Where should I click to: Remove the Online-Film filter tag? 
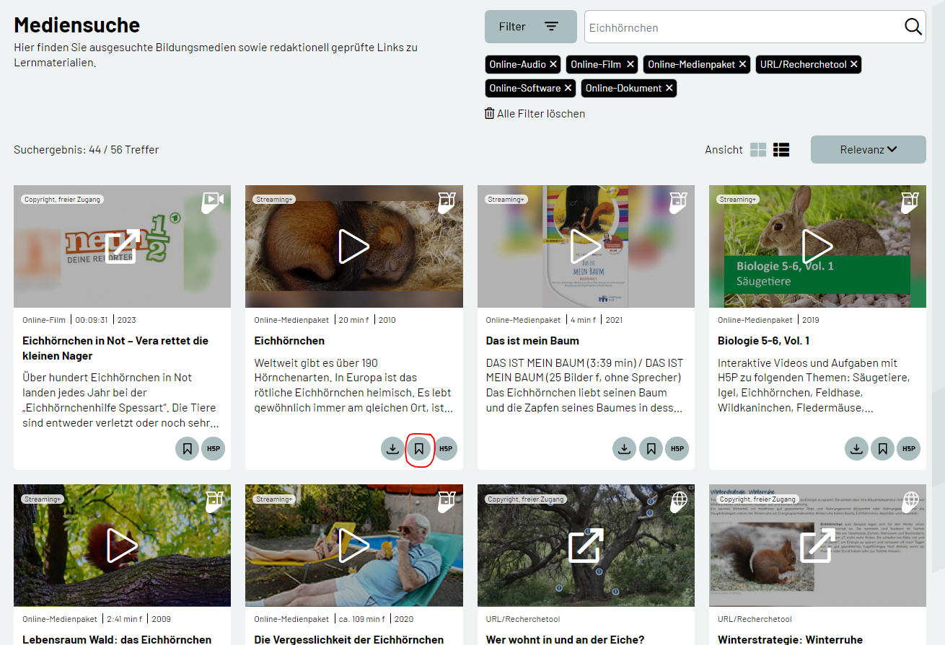(630, 64)
